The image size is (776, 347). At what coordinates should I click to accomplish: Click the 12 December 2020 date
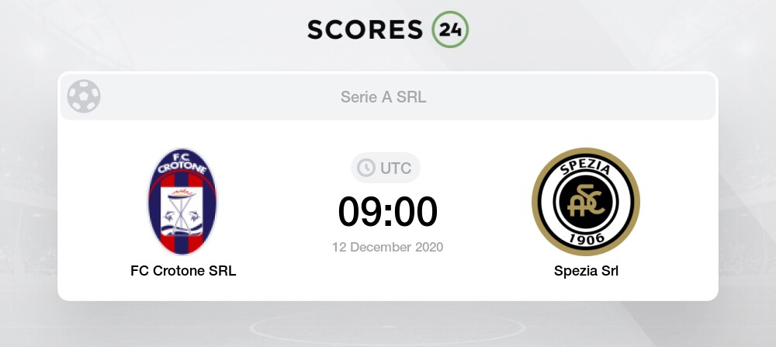[x=388, y=248]
